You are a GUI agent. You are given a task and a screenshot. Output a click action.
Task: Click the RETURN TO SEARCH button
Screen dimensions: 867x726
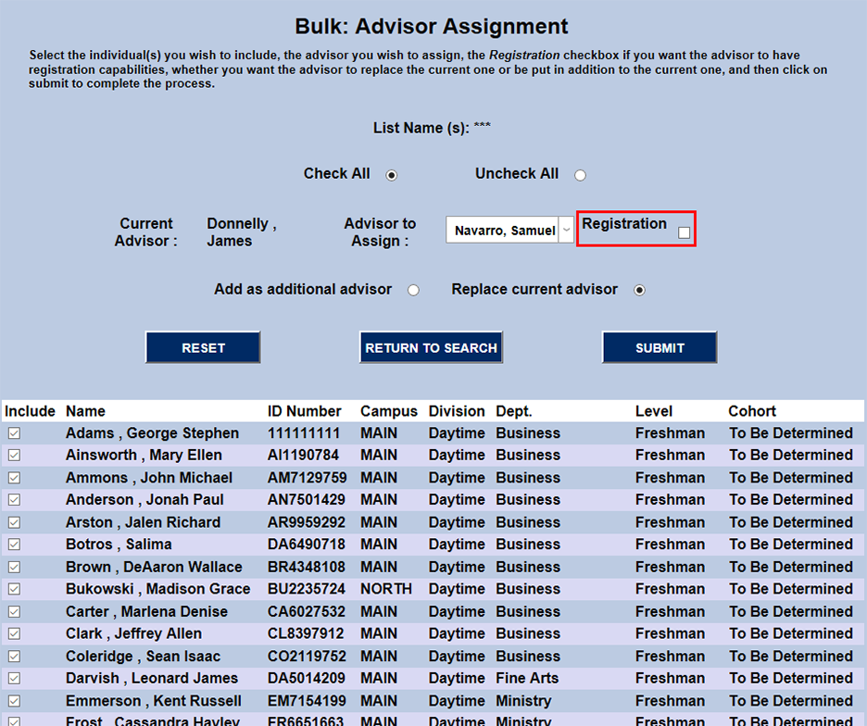[x=431, y=347]
